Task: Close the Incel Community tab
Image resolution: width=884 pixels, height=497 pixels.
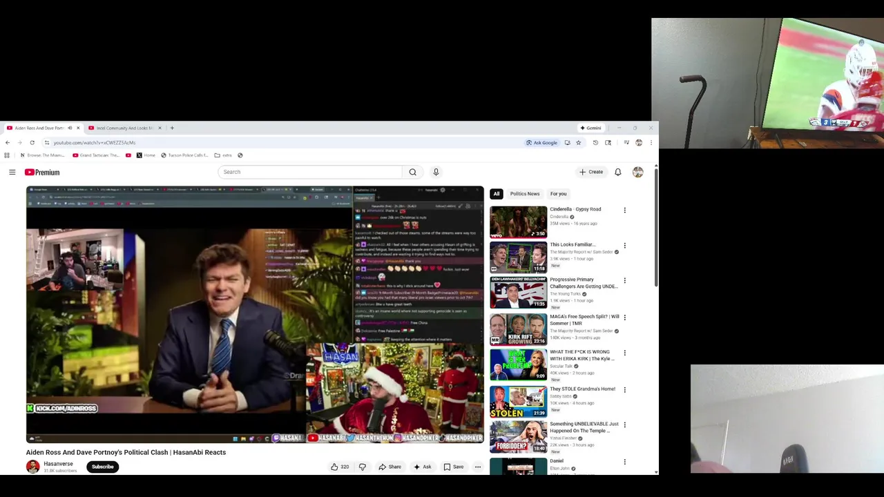Action: pos(160,128)
